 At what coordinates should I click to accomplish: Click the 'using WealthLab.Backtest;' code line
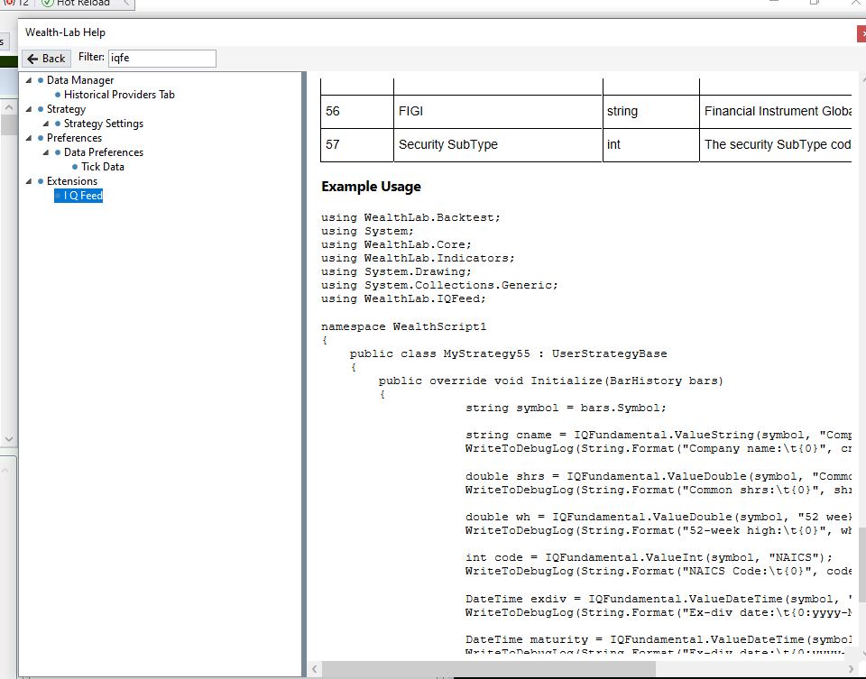click(x=411, y=217)
